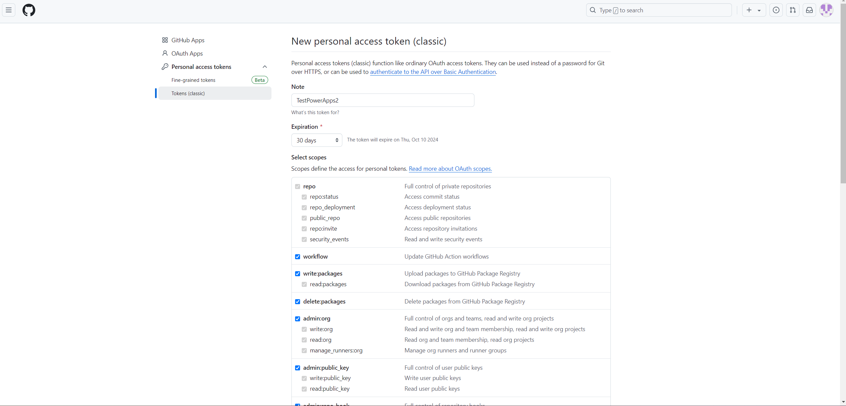Open the create new dropdown arrow

pos(759,10)
